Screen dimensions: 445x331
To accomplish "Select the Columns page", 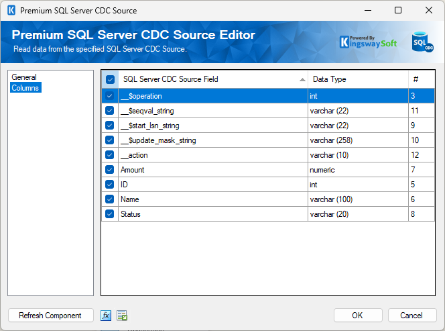I will (x=25, y=88).
